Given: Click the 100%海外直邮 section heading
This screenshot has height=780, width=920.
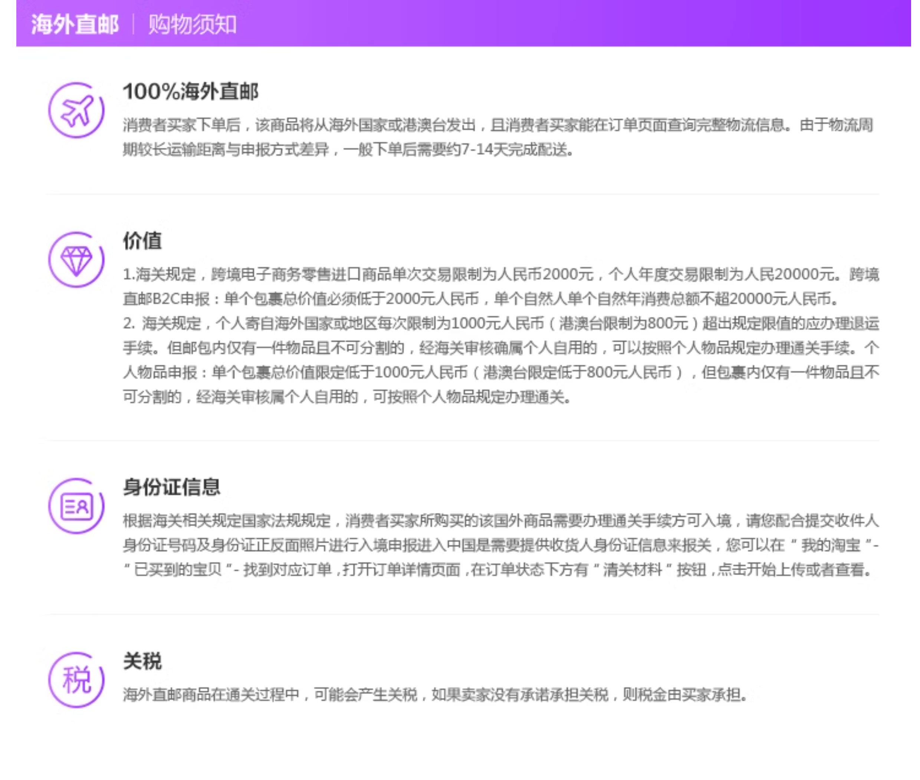Looking at the screenshot, I should (x=190, y=92).
